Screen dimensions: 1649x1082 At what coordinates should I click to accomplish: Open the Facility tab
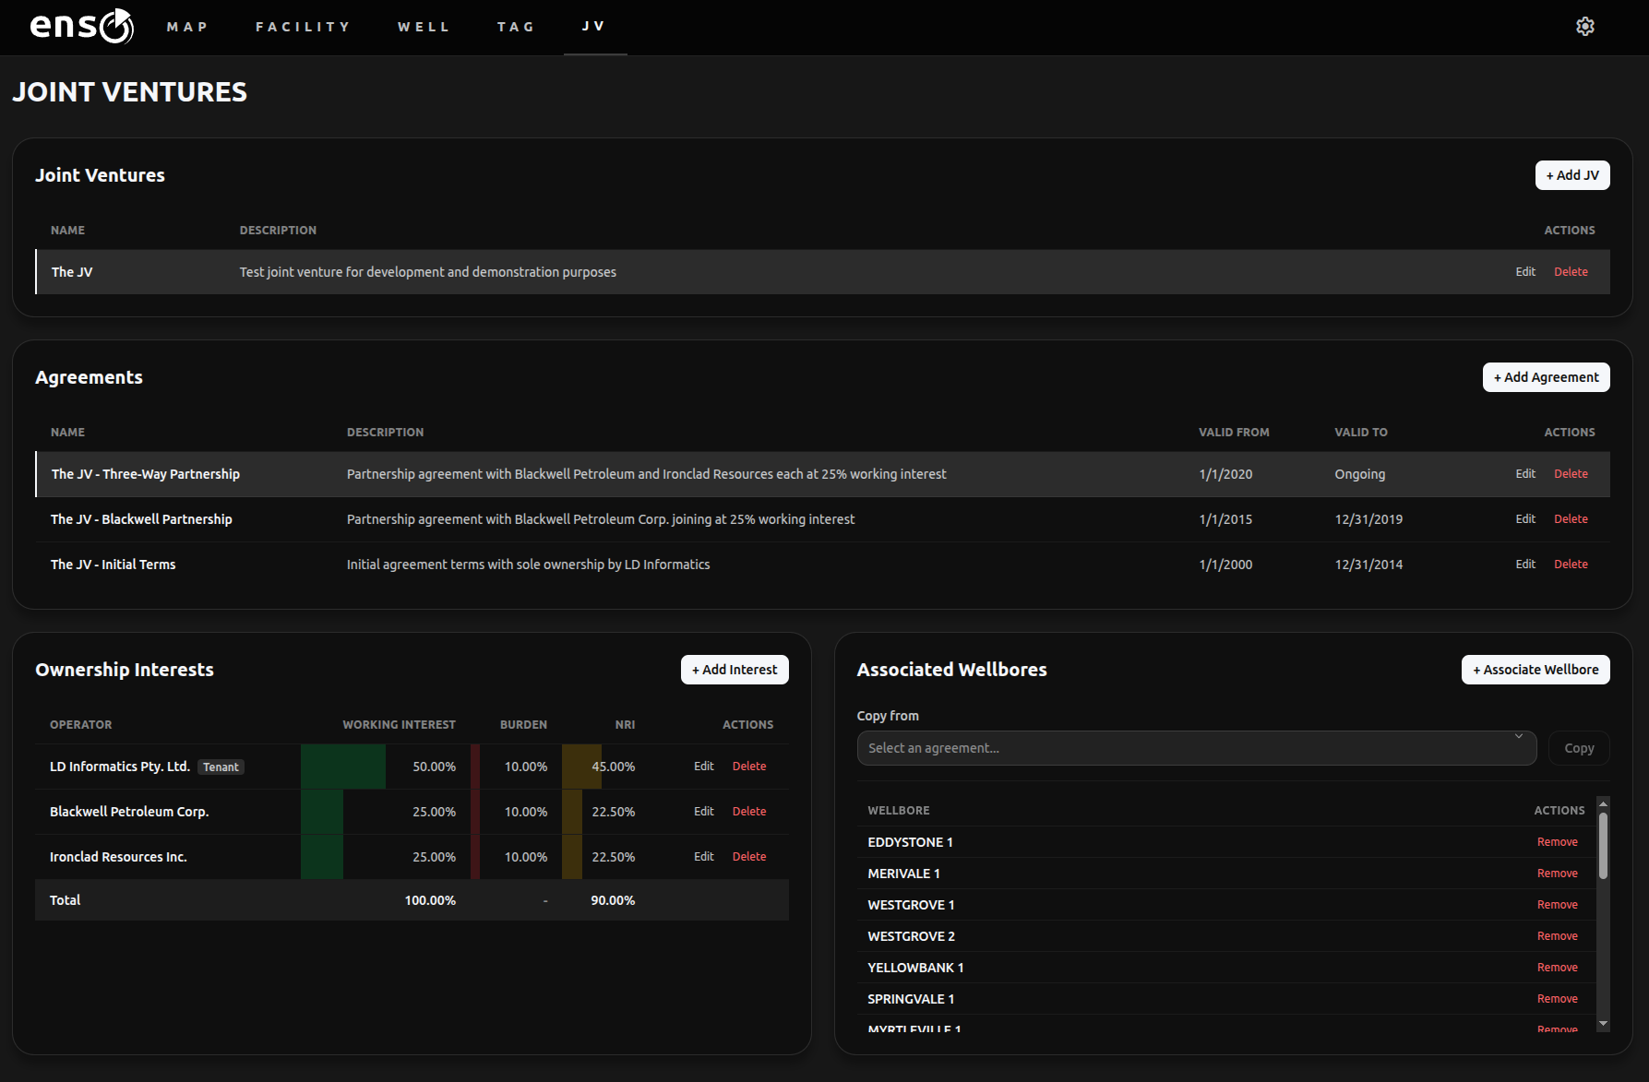pyautogui.click(x=304, y=27)
